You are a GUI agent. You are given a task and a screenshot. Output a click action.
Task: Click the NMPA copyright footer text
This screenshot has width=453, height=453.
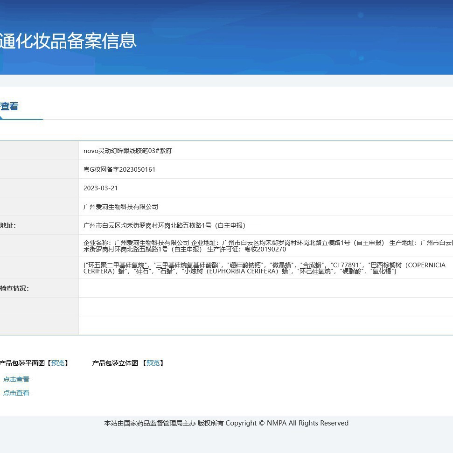point(226,423)
